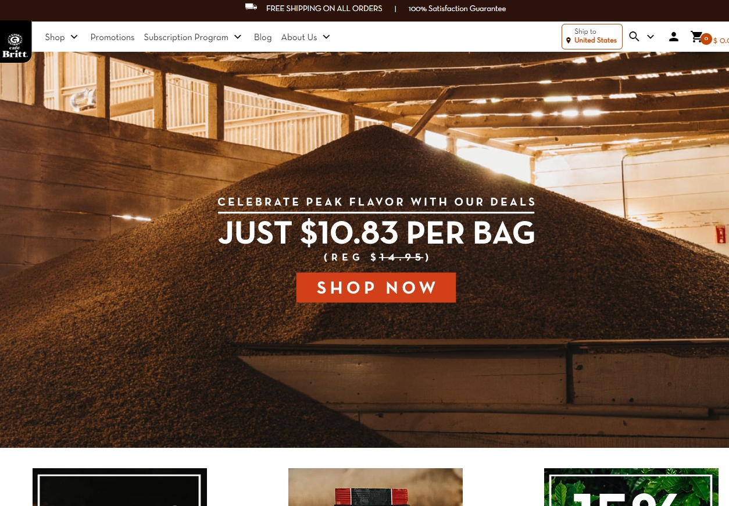Screen dimensions: 729x506
Task: Open the user account icon
Action: (674, 37)
